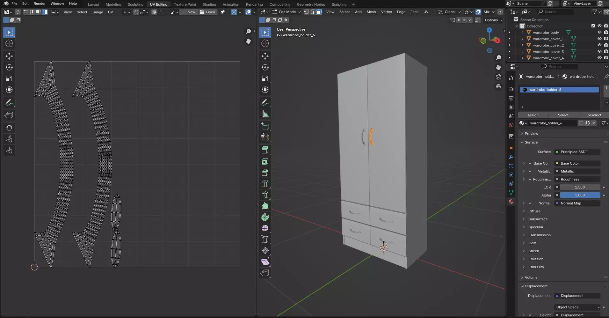Select the Poly Build tool
The height and width of the screenshot is (318, 609).
(x=265, y=206)
